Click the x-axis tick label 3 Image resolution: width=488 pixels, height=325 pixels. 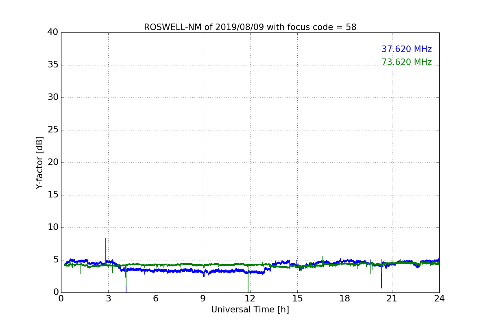(108, 299)
